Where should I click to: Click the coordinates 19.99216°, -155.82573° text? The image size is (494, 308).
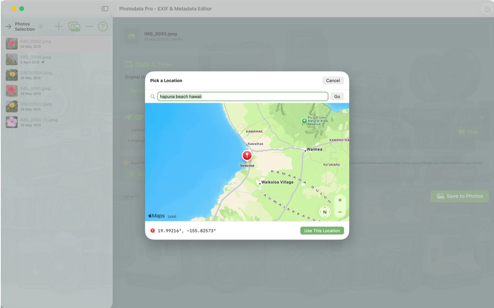point(187,231)
